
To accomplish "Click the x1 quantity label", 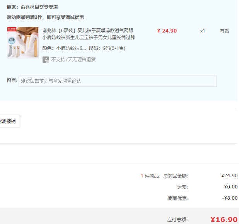I will 203,31.
